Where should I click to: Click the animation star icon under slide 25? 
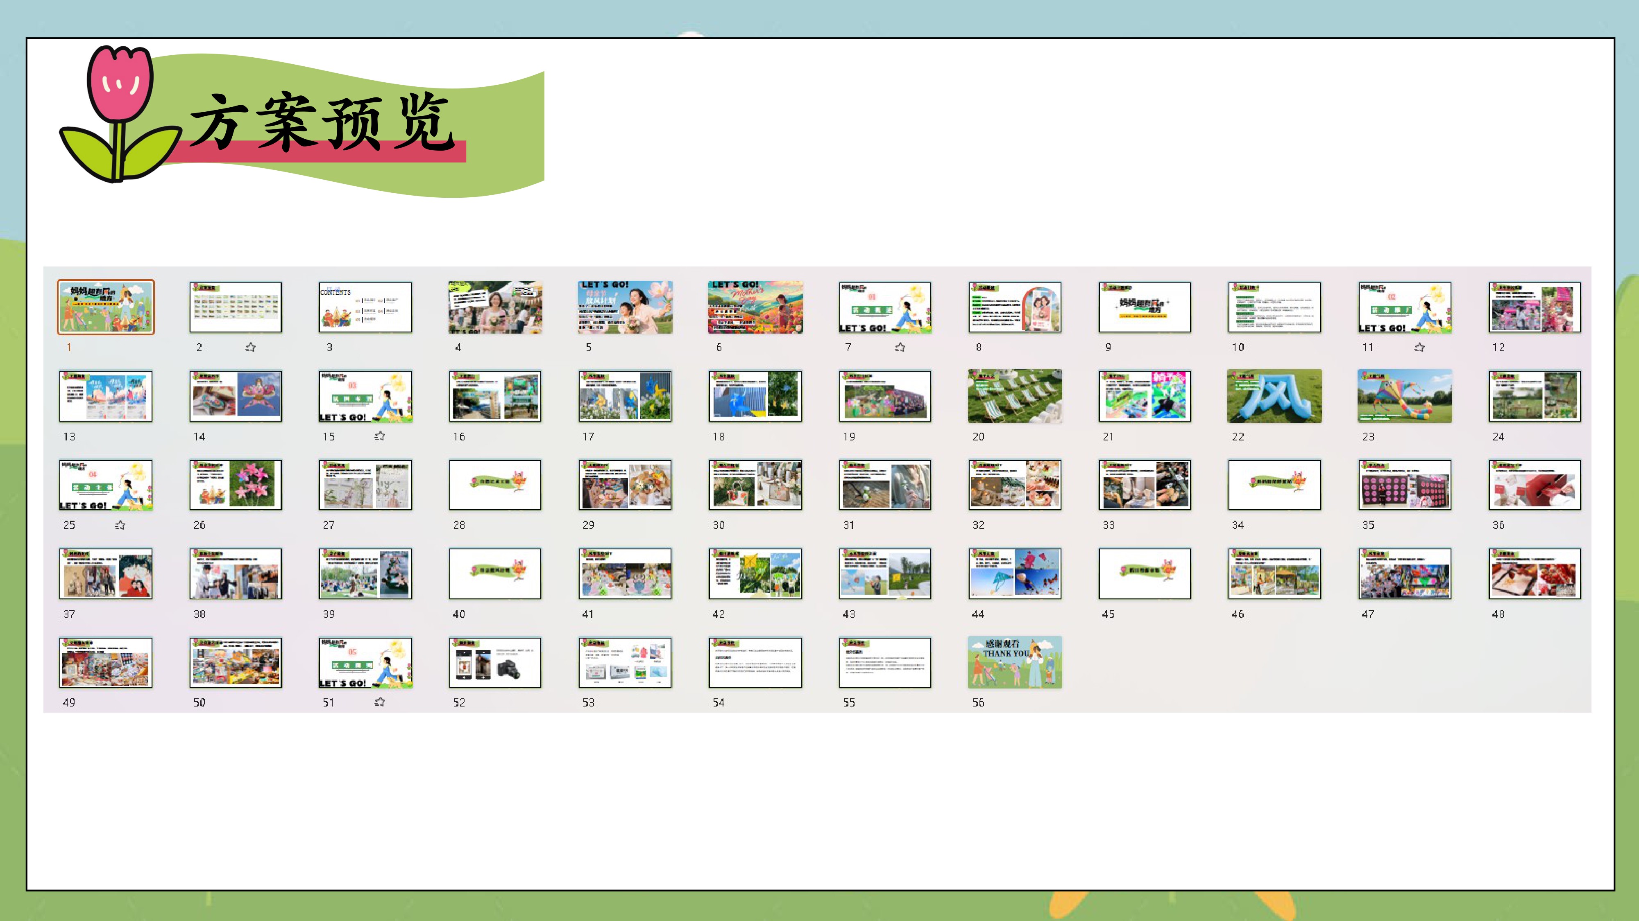coord(120,525)
